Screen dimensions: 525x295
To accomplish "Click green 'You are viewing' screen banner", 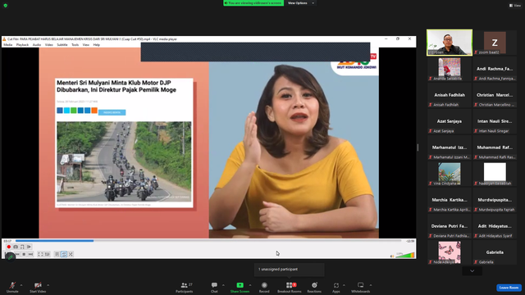I will 253,3.
